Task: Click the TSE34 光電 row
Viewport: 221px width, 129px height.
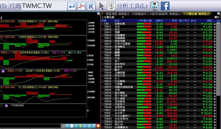Action: 158,90
